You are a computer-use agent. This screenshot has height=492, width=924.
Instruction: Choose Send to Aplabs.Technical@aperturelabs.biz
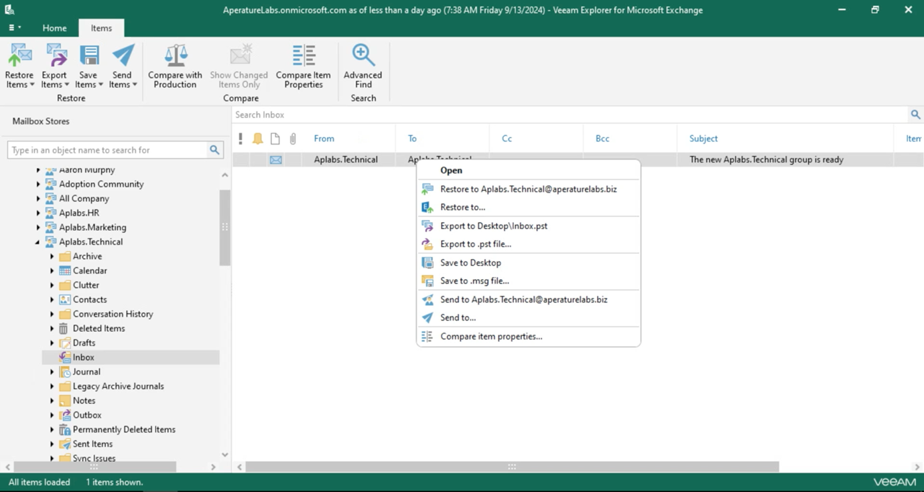528,299
